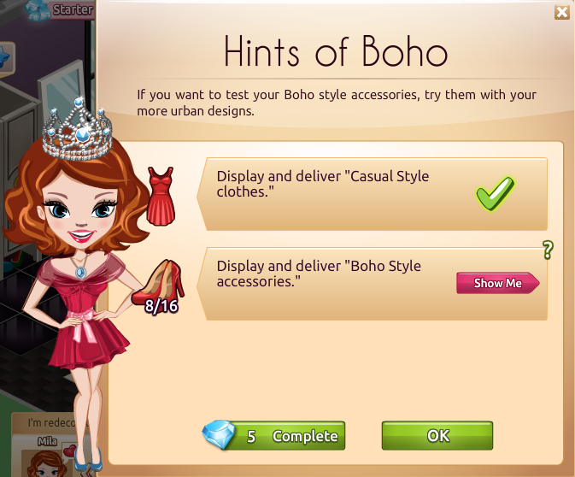Close the Hints of Boho dialog
Screen dimensions: 575x477
tap(562, 12)
